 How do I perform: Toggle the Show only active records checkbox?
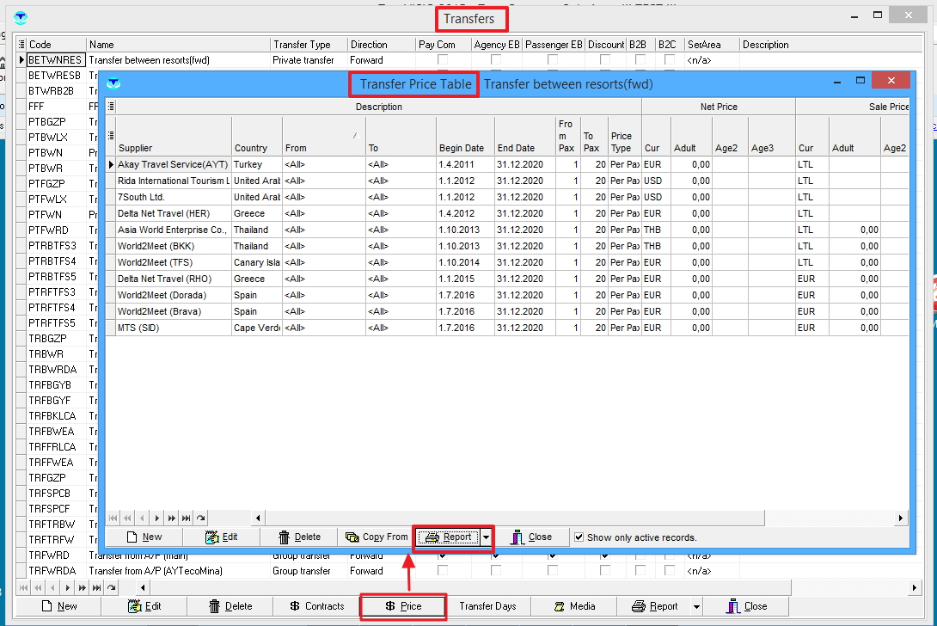click(579, 537)
